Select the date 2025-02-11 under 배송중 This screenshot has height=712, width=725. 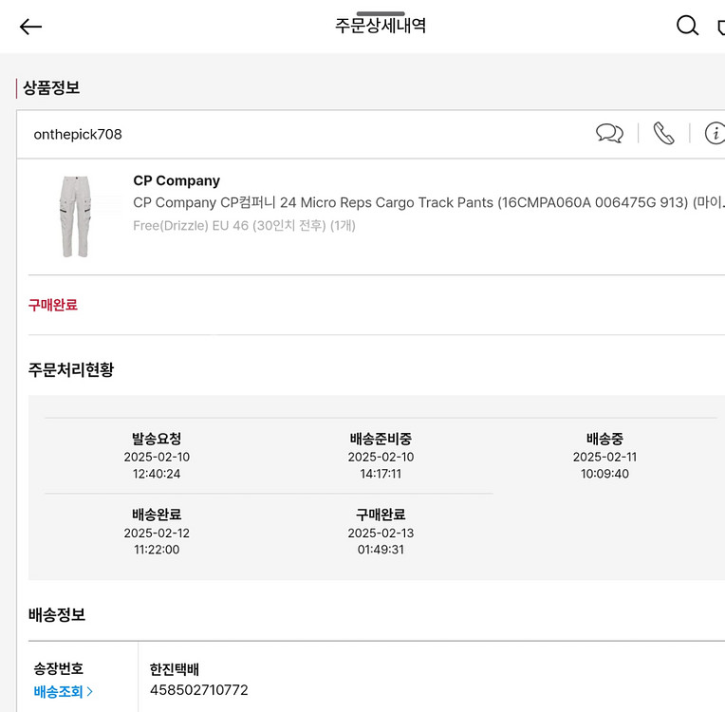pyautogui.click(x=604, y=457)
